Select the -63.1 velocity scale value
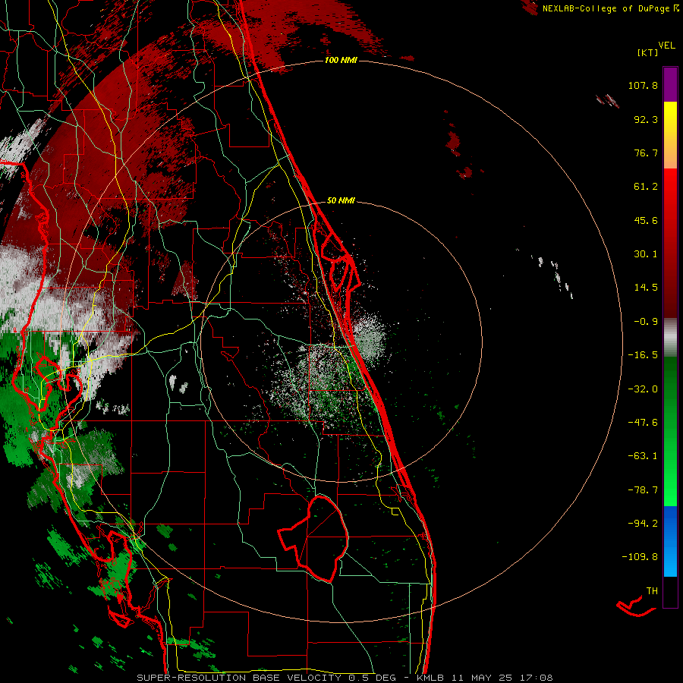This screenshot has height=683, width=683. (643, 456)
